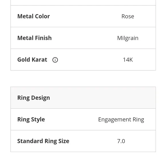Click the word Karat beside info icon
Image resolution: width=166 pixels, height=166 pixels.
coord(39,60)
